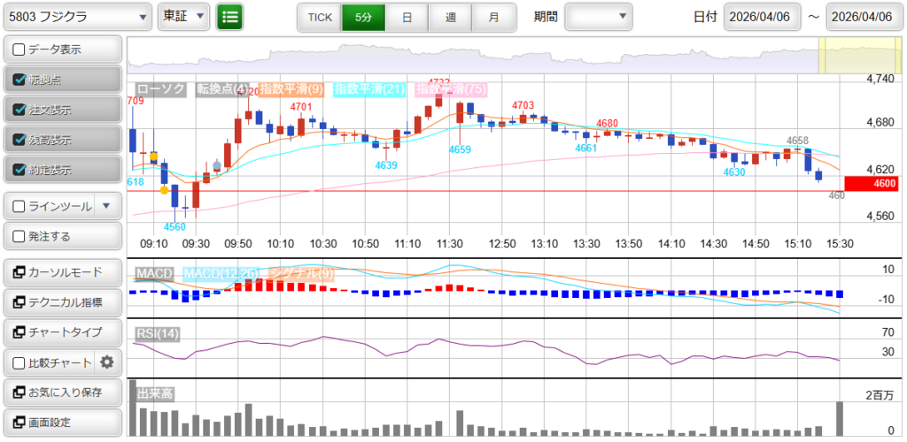This screenshot has width=907, height=442.
Task: Uncheck the 転換点 option
Action: point(19,80)
